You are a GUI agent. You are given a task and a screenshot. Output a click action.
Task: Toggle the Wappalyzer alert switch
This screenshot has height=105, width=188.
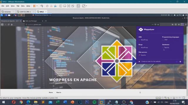[177, 62]
